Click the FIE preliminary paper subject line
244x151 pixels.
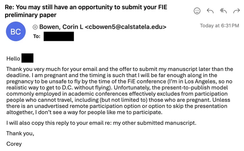pyautogui.click(x=86, y=11)
